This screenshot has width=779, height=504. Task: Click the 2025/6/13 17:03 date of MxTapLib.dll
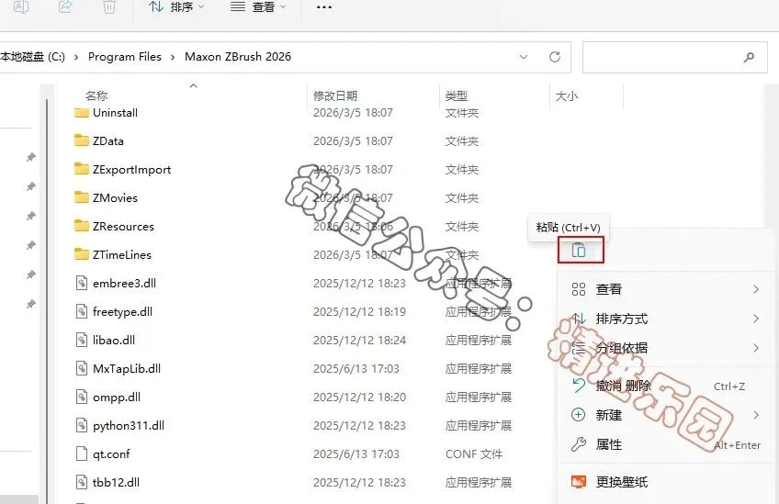click(x=356, y=368)
